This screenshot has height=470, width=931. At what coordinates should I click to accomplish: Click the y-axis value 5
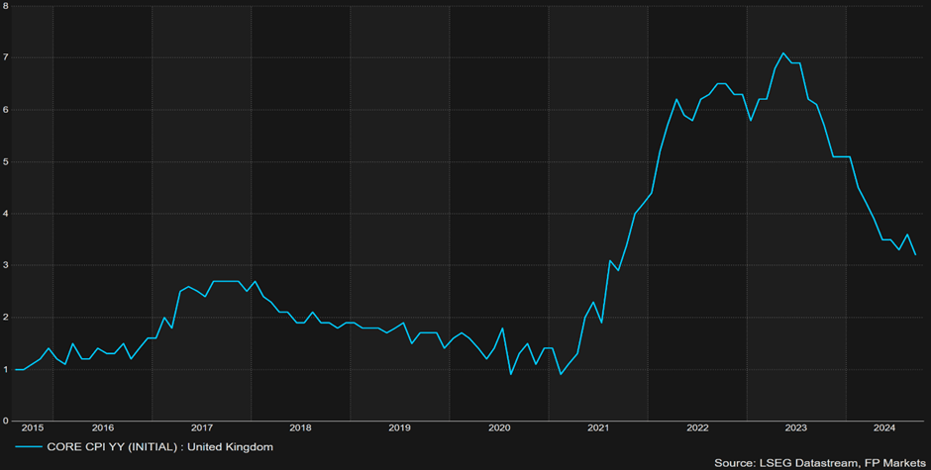coord(5,161)
